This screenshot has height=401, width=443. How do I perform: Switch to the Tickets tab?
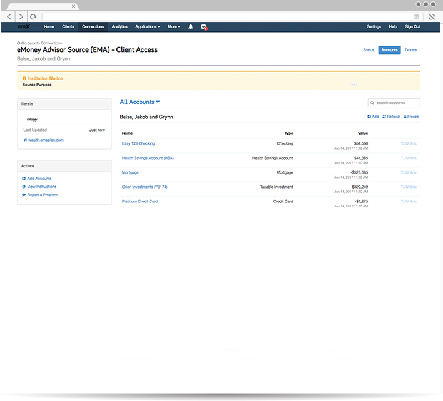click(410, 50)
